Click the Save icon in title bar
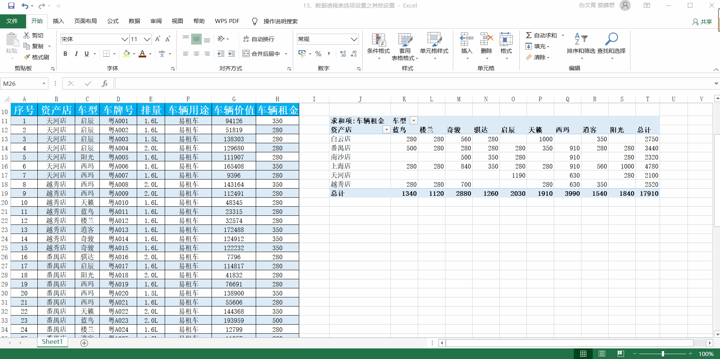 11,6
